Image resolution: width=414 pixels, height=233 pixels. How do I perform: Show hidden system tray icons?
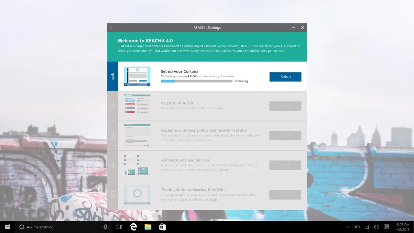[x=348, y=227]
